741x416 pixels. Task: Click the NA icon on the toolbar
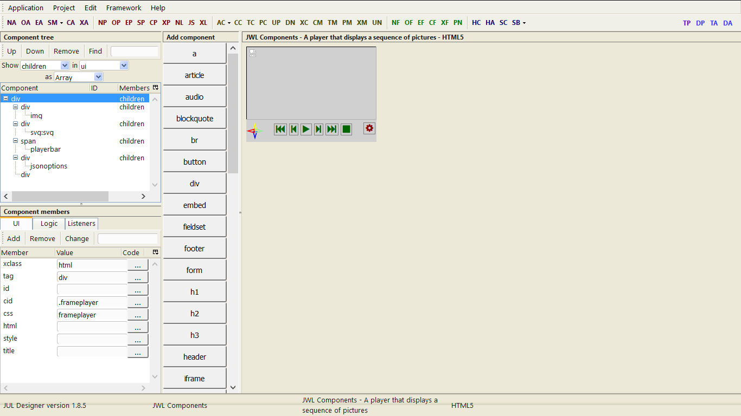point(11,22)
